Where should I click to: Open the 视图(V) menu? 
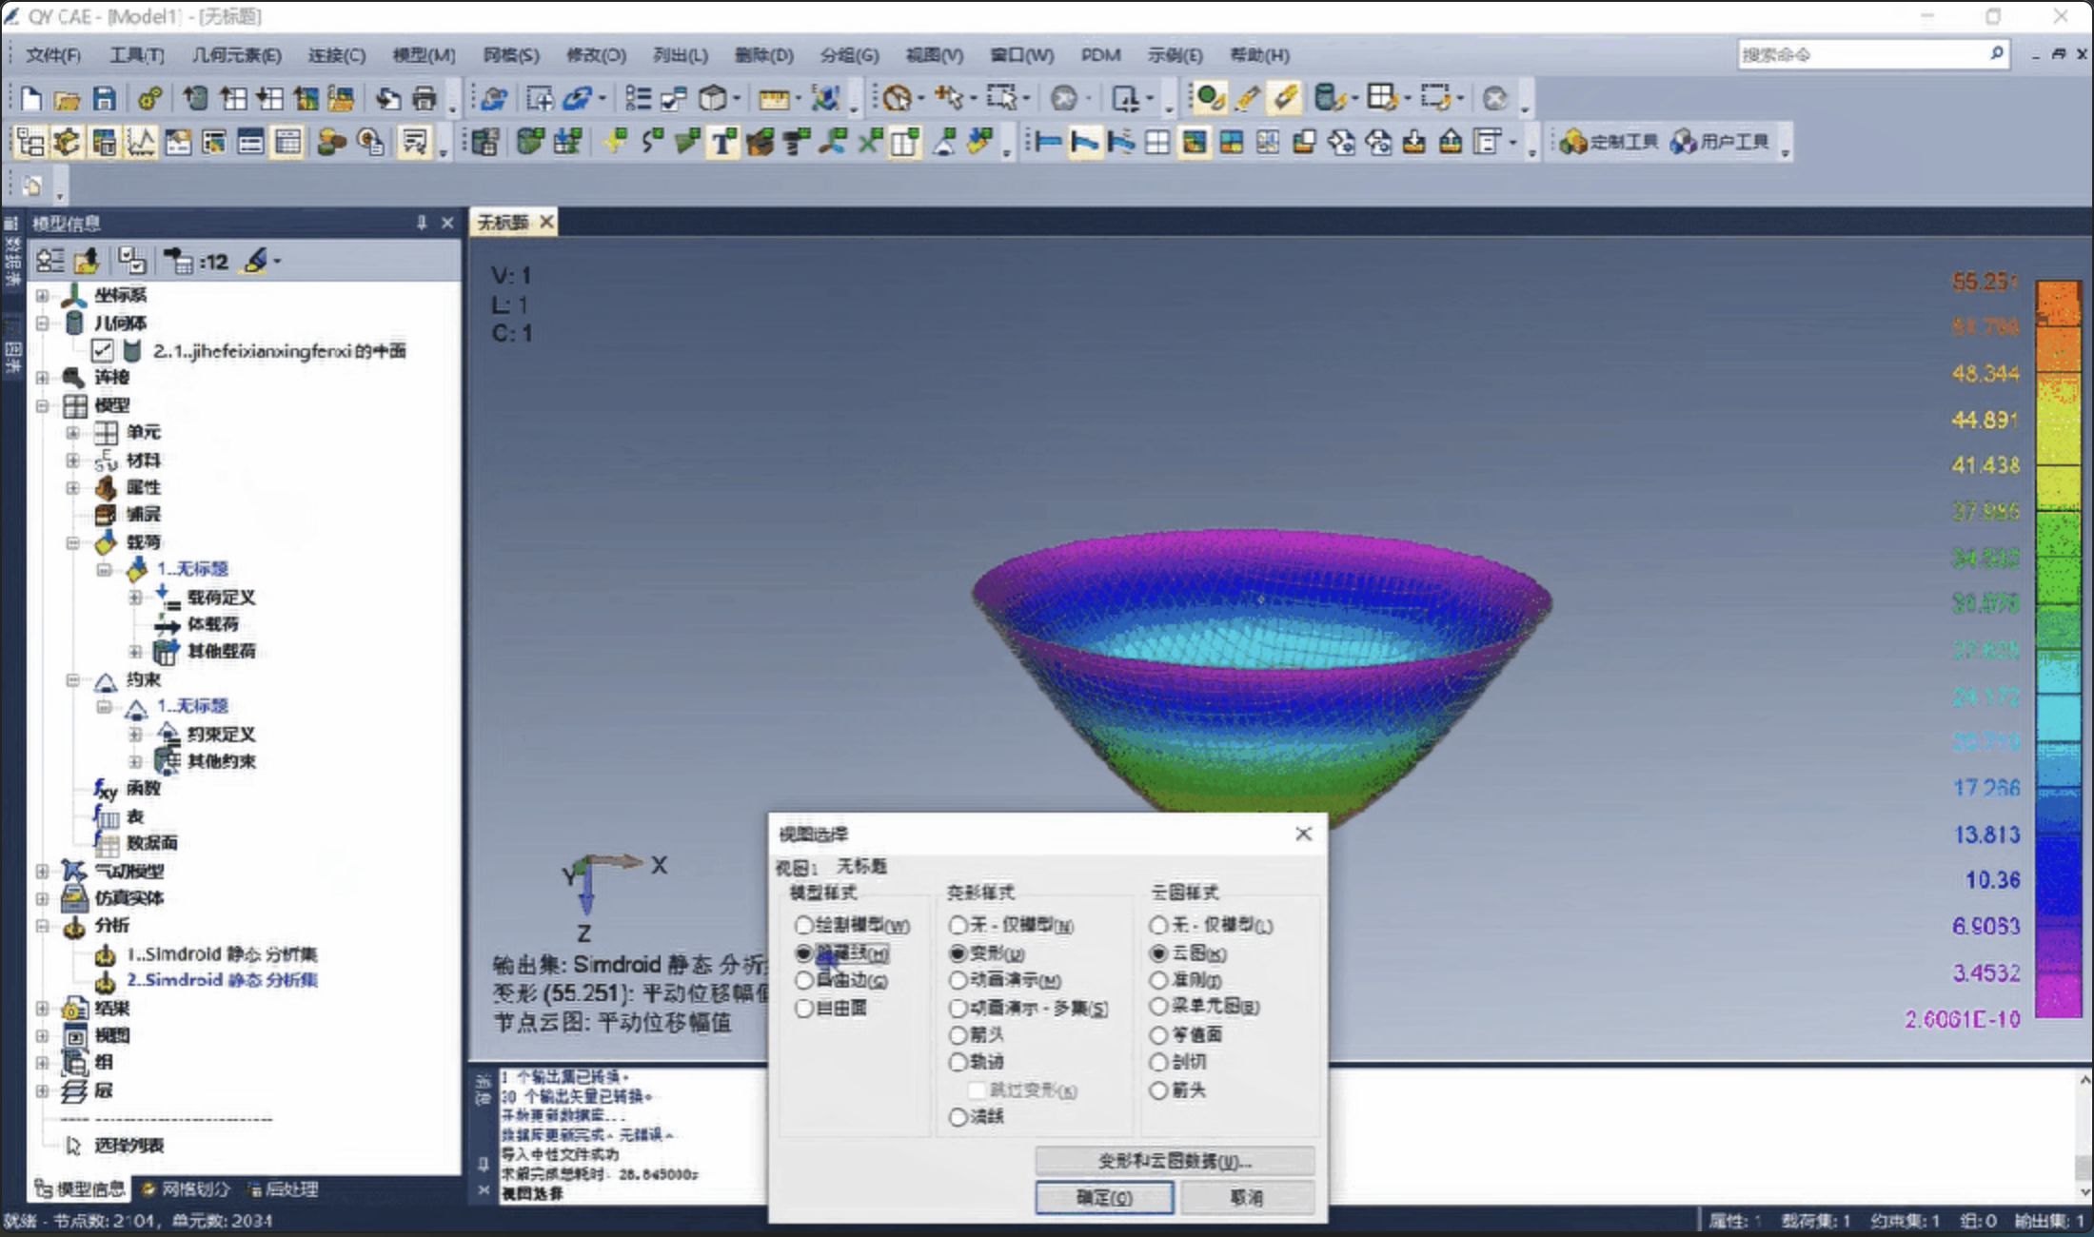934,55
